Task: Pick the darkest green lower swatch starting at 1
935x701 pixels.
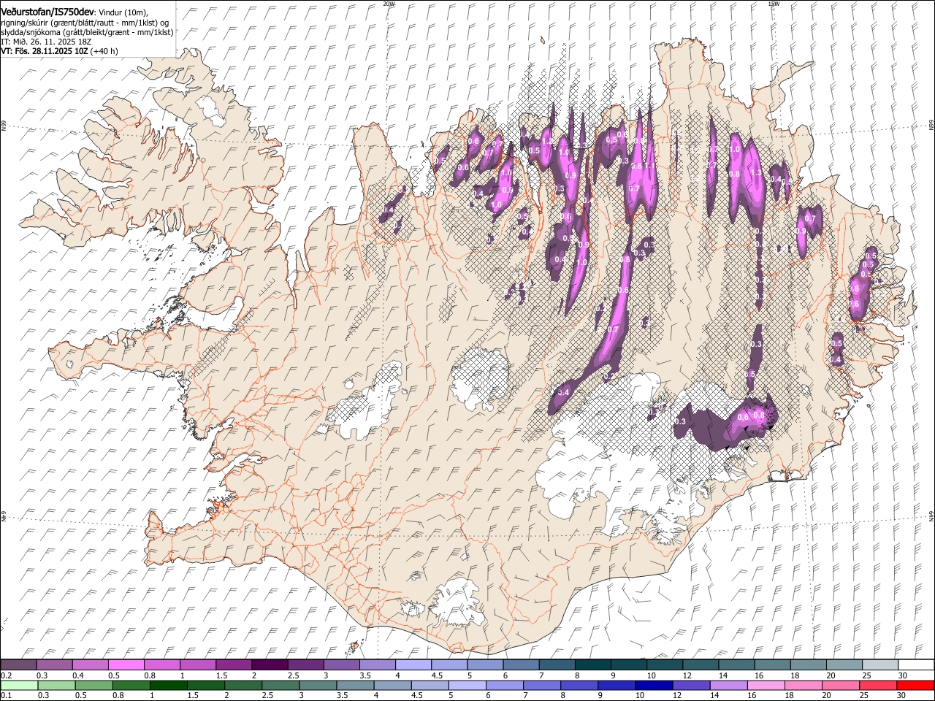Action: pos(169,685)
